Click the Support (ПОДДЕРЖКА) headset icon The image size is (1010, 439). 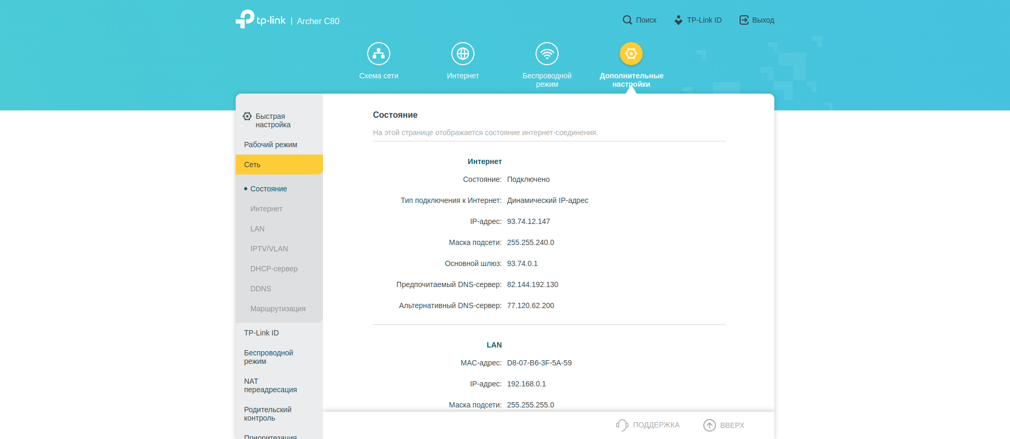click(622, 425)
